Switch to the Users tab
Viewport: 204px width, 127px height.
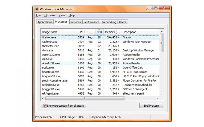click(123, 22)
